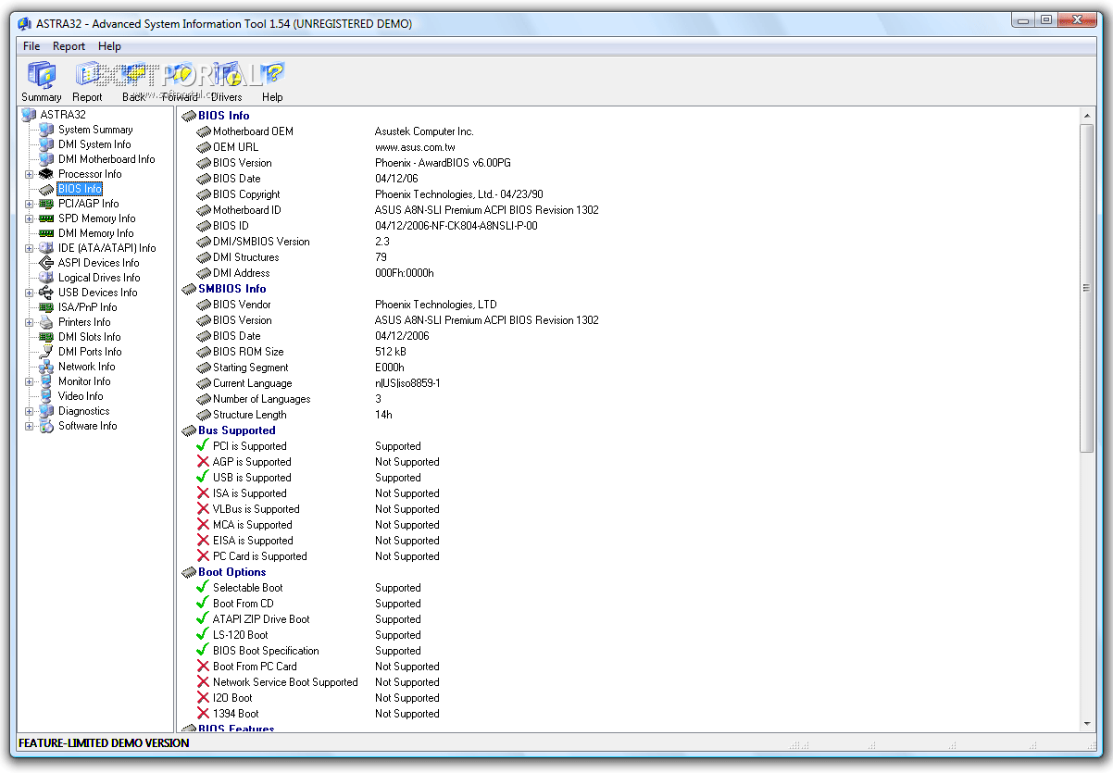Expand the Diagnostics tree node

29,411
